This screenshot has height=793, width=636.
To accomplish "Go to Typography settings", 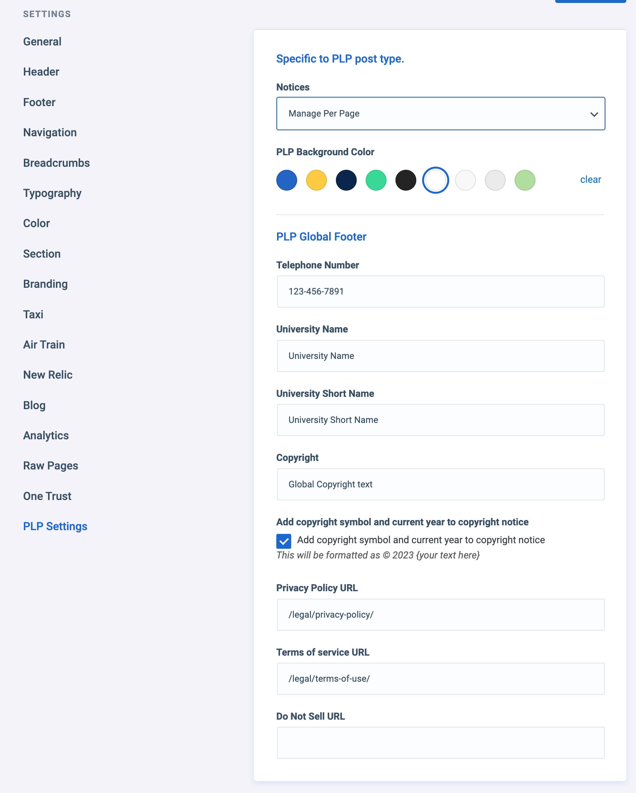I will (x=52, y=193).
